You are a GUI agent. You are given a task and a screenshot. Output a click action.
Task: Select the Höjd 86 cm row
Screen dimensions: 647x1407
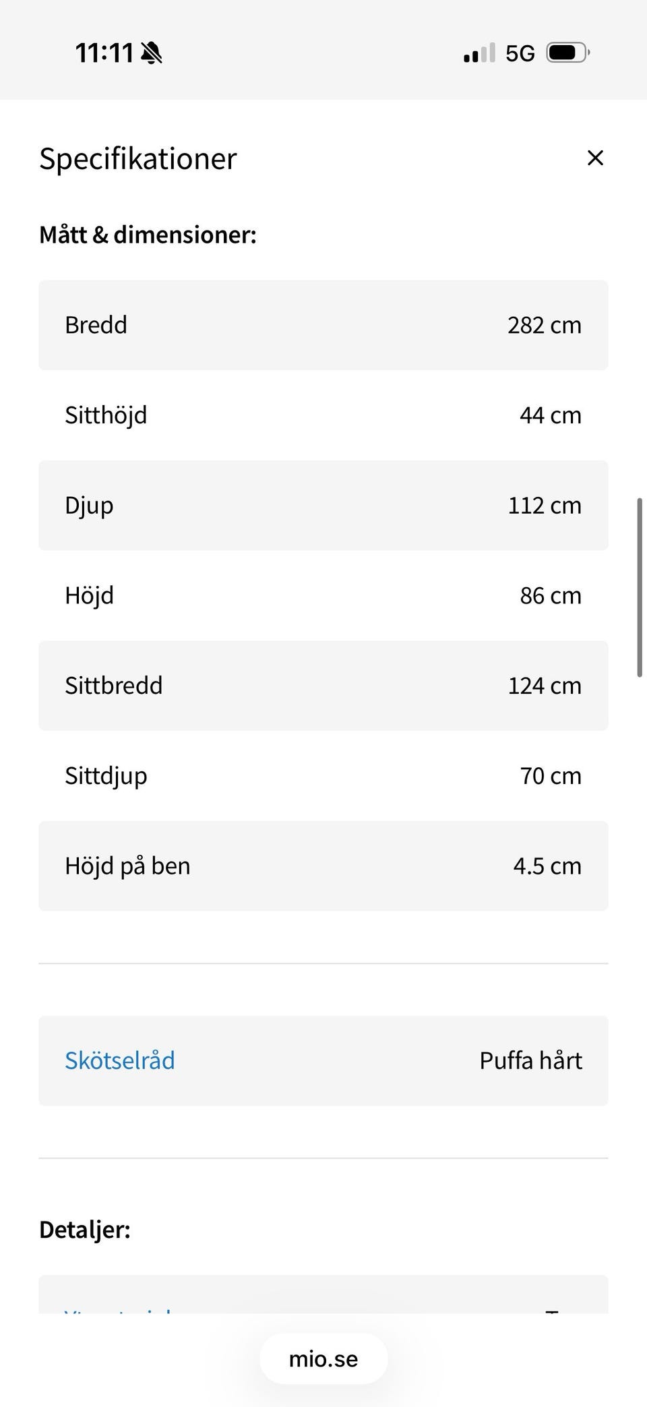323,595
